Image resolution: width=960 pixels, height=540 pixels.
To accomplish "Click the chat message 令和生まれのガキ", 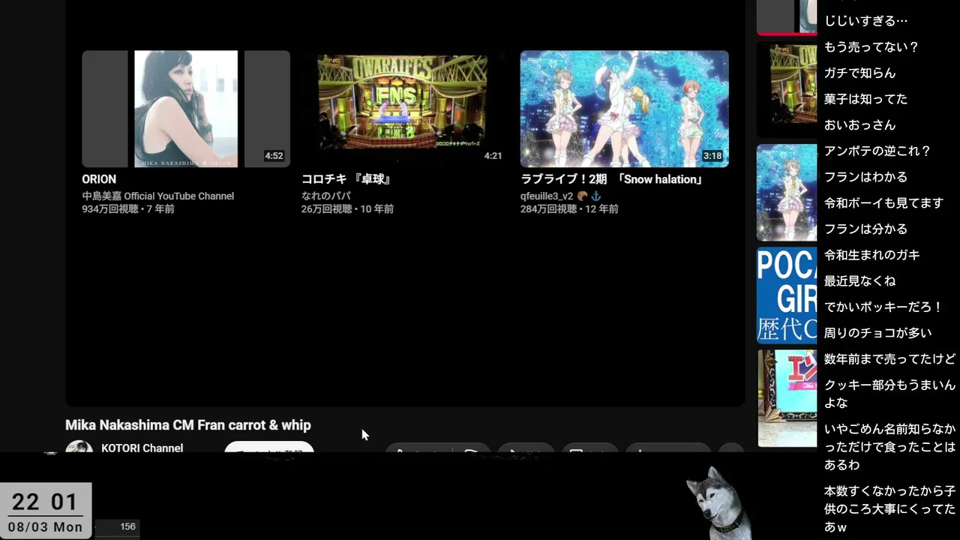I will pyautogui.click(x=872, y=255).
